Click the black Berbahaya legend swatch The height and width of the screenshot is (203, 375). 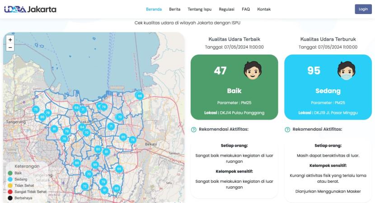10,198
